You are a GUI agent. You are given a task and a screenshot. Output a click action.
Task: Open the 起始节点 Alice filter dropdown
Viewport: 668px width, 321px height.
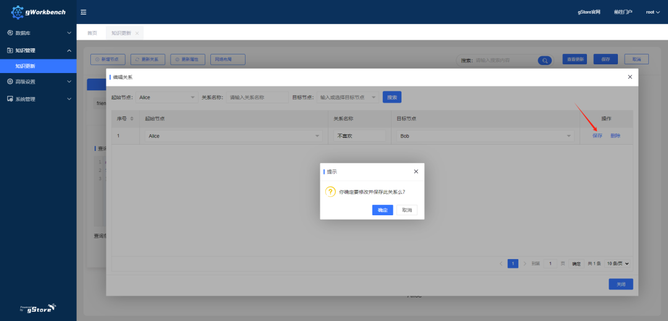click(x=167, y=98)
